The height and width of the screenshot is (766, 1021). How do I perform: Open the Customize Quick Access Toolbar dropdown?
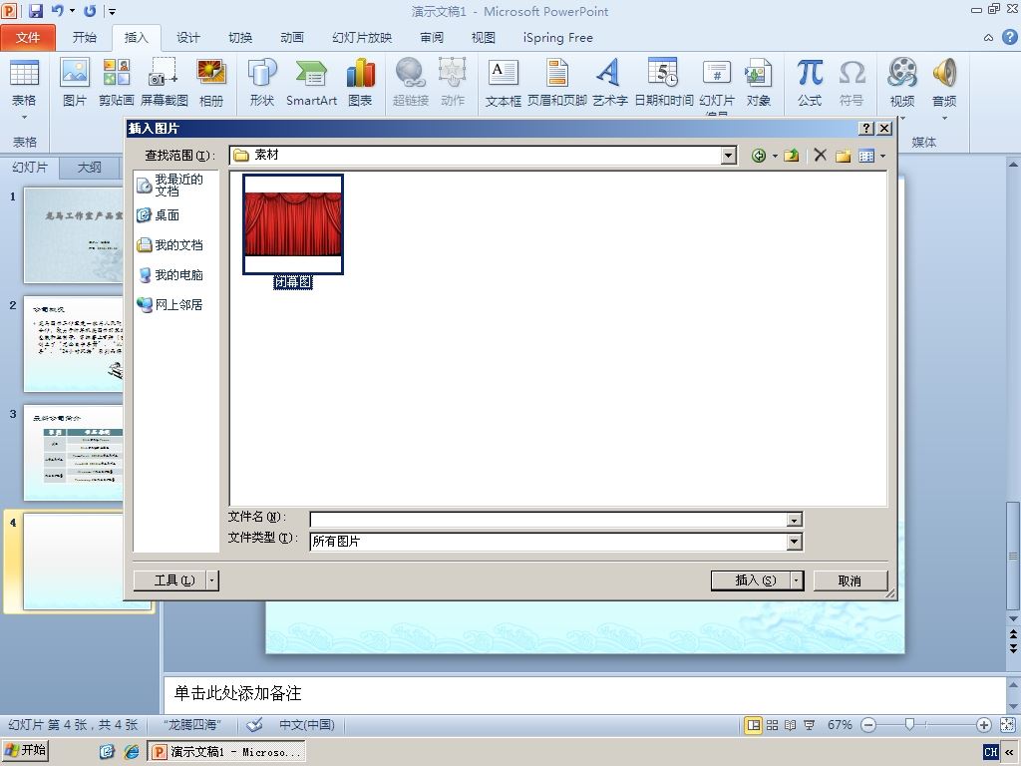click(112, 11)
